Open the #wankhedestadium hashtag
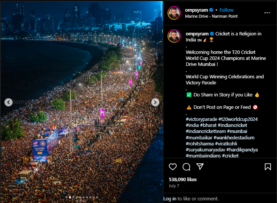The width and height of the screenshot is (277, 203). click(234, 137)
